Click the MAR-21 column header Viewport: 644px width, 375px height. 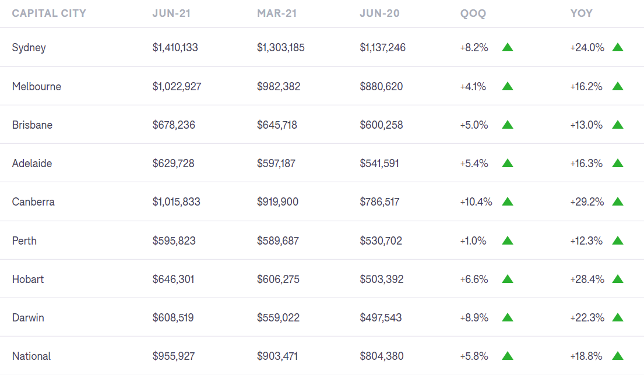tap(277, 13)
